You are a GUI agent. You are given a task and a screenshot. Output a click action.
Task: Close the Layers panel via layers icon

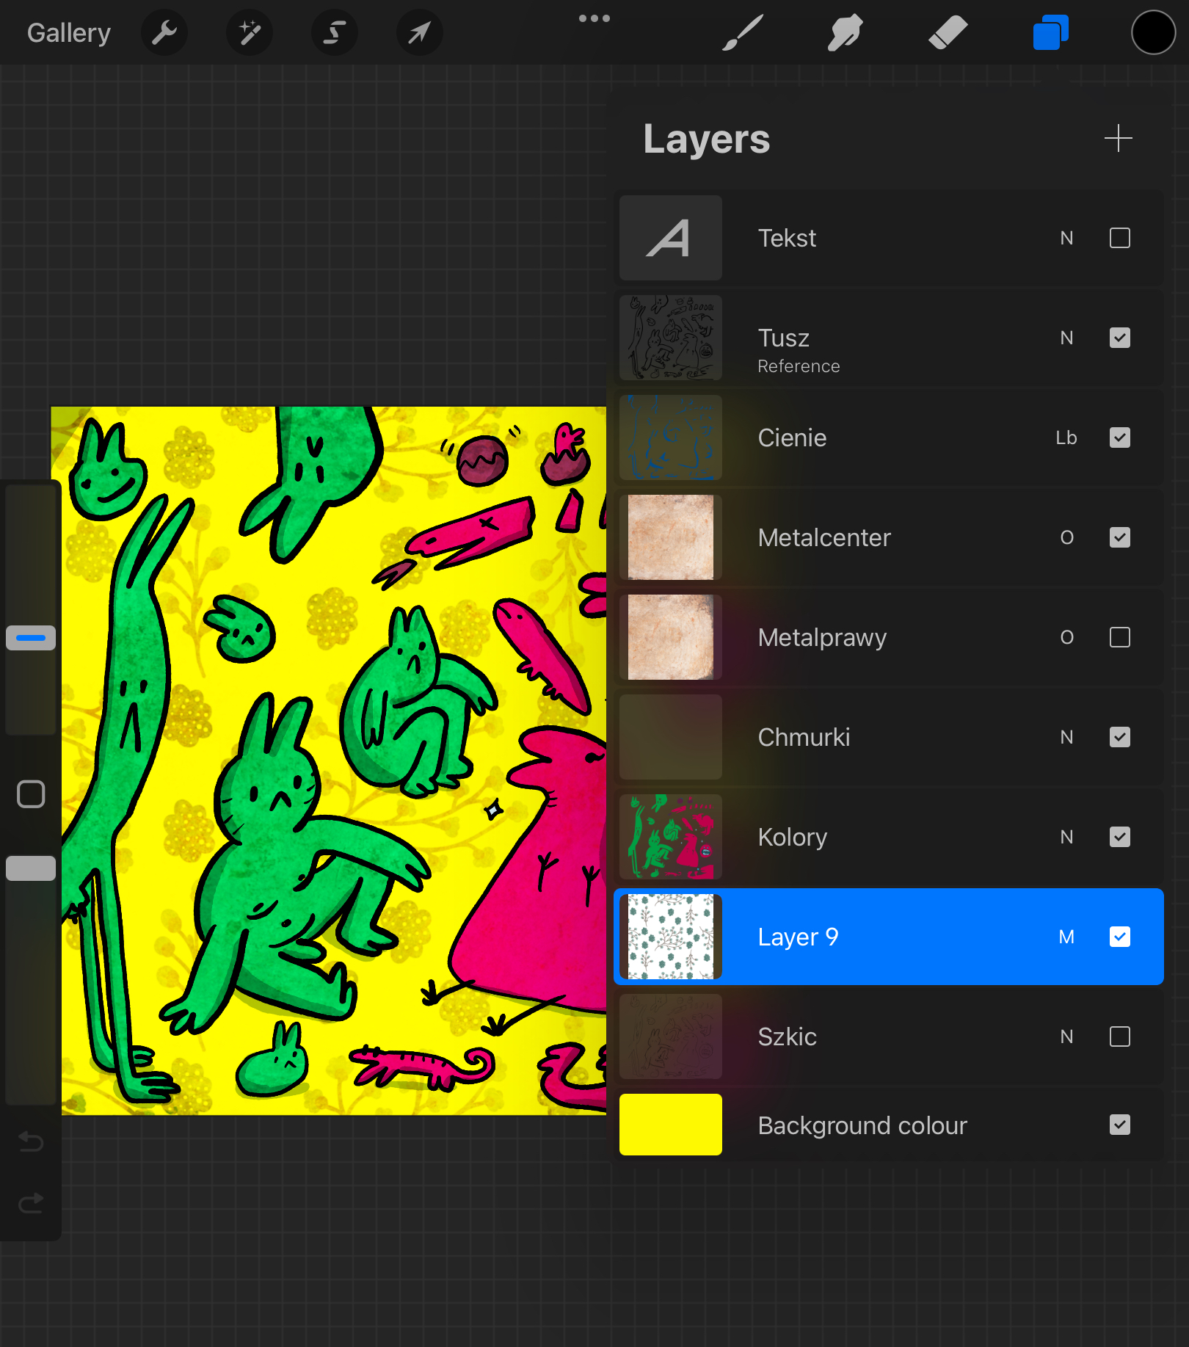(x=1050, y=33)
